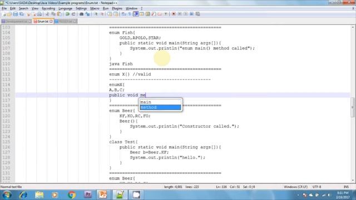Choose highlighted 'method' autocomplete suggestion

tap(161, 107)
